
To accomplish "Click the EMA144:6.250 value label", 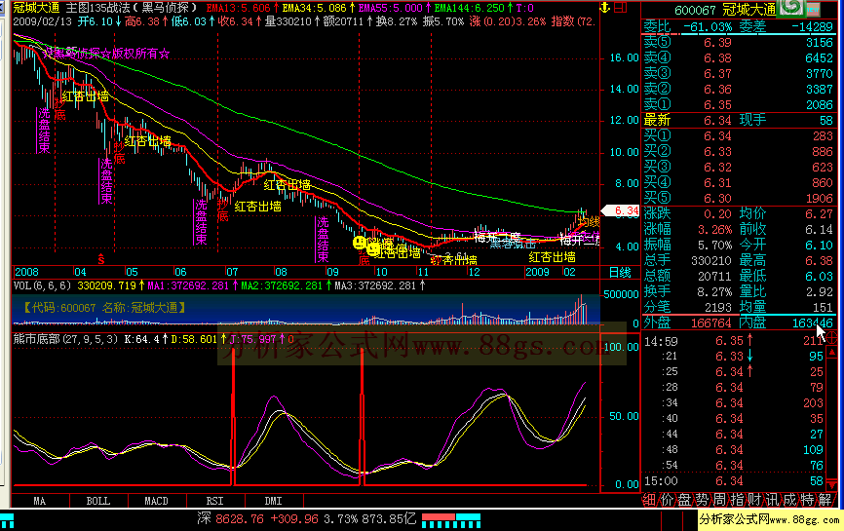I will click(473, 8).
